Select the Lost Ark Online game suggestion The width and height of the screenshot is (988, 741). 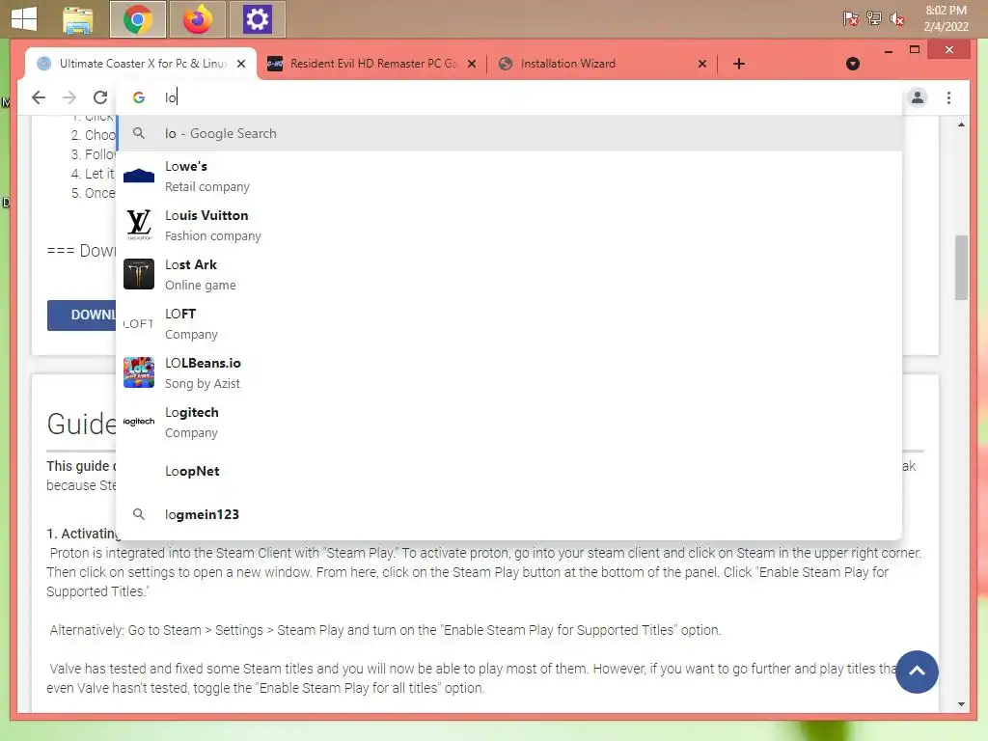(509, 275)
